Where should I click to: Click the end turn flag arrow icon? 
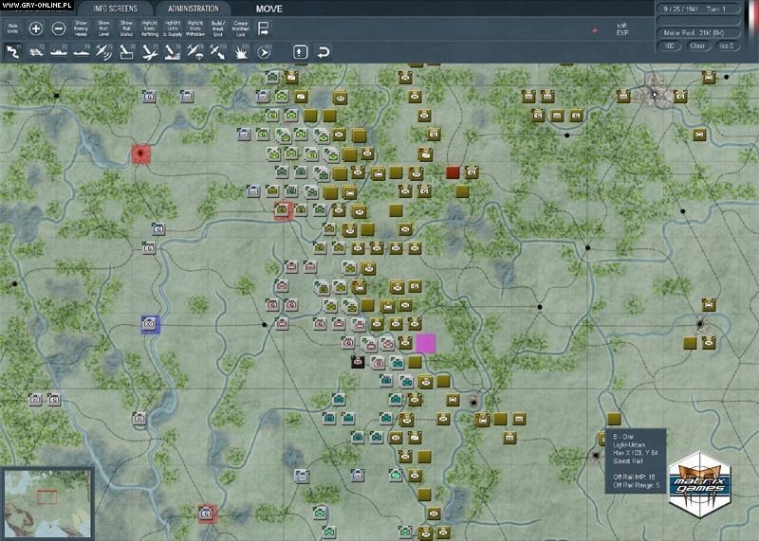(x=264, y=28)
